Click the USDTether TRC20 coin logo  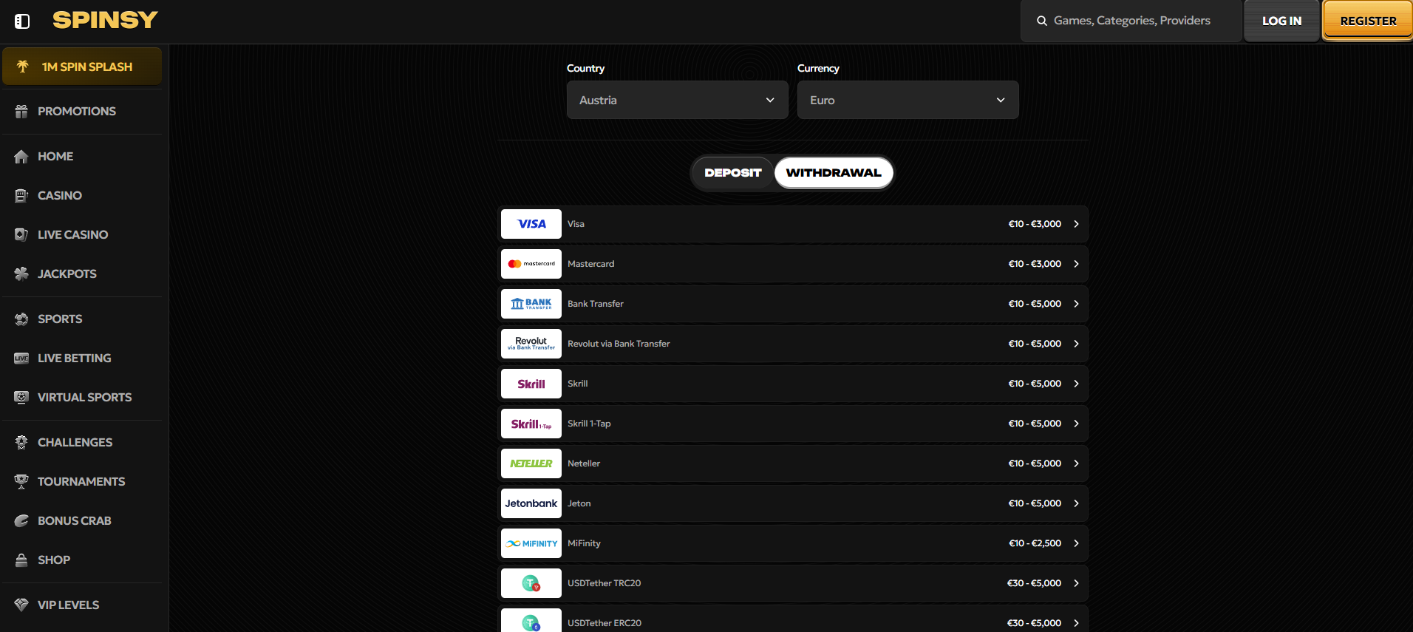point(531,583)
